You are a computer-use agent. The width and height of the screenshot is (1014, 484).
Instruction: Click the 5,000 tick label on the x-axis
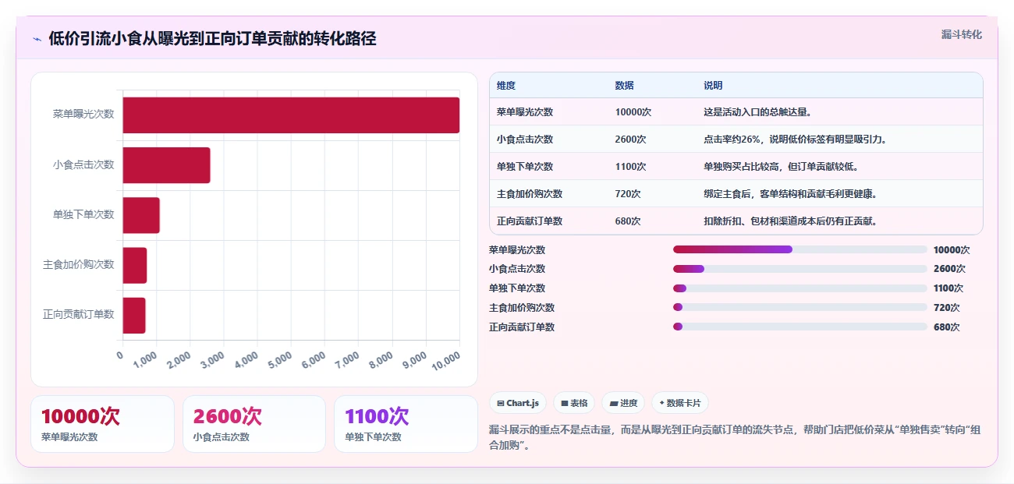(x=280, y=359)
